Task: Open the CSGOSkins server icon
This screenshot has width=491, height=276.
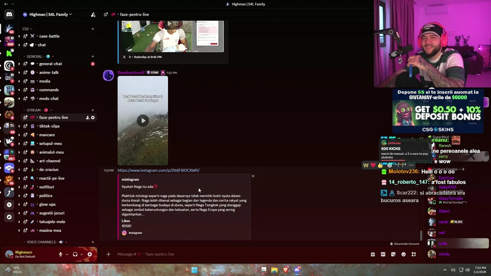Action: 9,78
